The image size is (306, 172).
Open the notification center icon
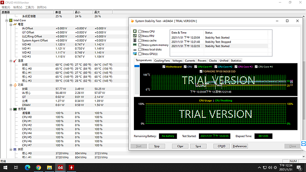pos(299,167)
